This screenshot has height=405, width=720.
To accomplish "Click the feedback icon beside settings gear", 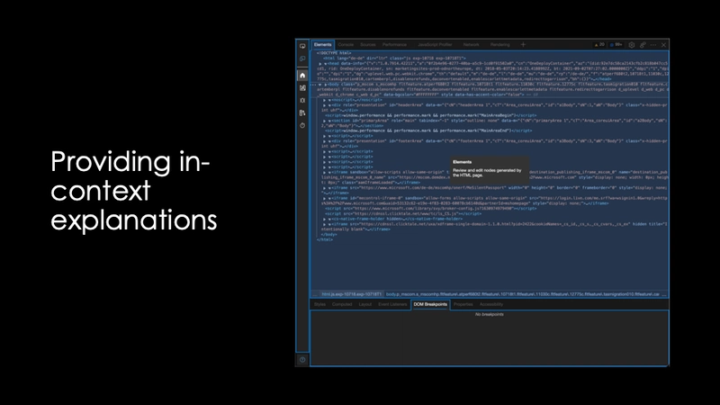I will (x=643, y=44).
